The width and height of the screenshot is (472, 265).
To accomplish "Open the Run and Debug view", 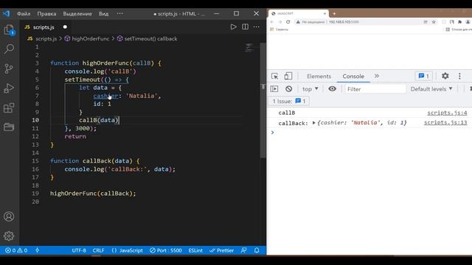I will (9, 88).
